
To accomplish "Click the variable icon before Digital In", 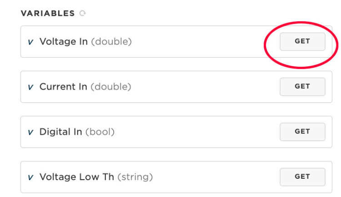I will click(30, 132).
